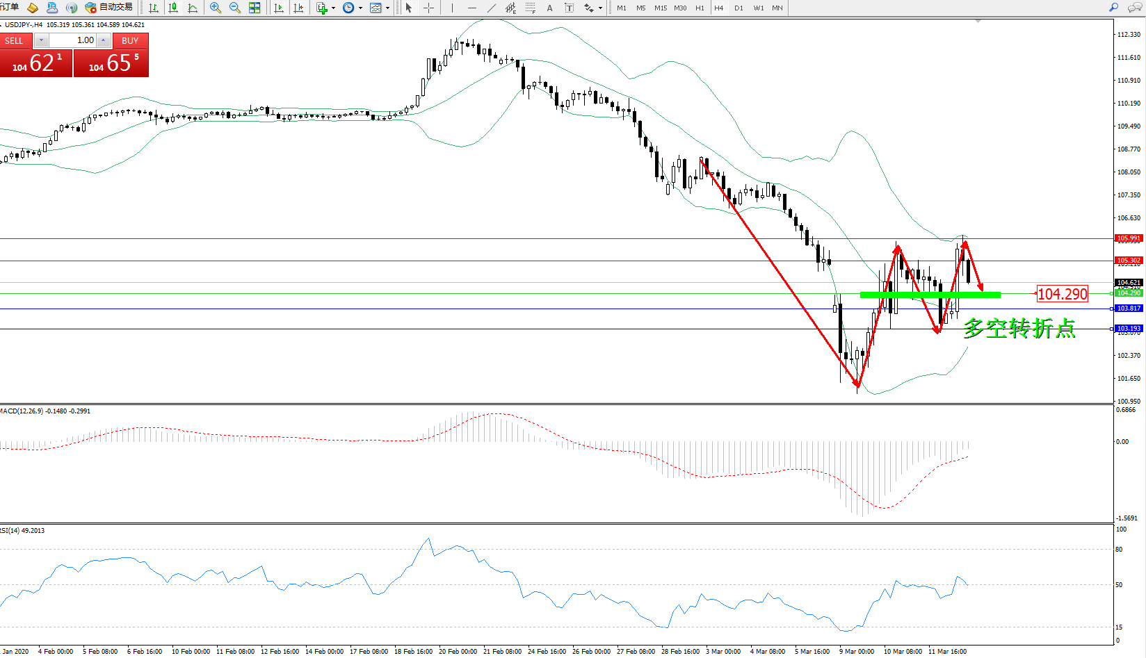Click the BUY button
This screenshot has height=658, width=1146.
tap(130, 40)
